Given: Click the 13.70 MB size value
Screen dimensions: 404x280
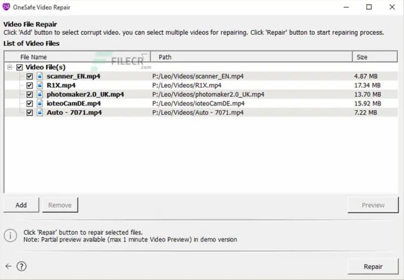Looking at the screenshot, I should (368, 94).
